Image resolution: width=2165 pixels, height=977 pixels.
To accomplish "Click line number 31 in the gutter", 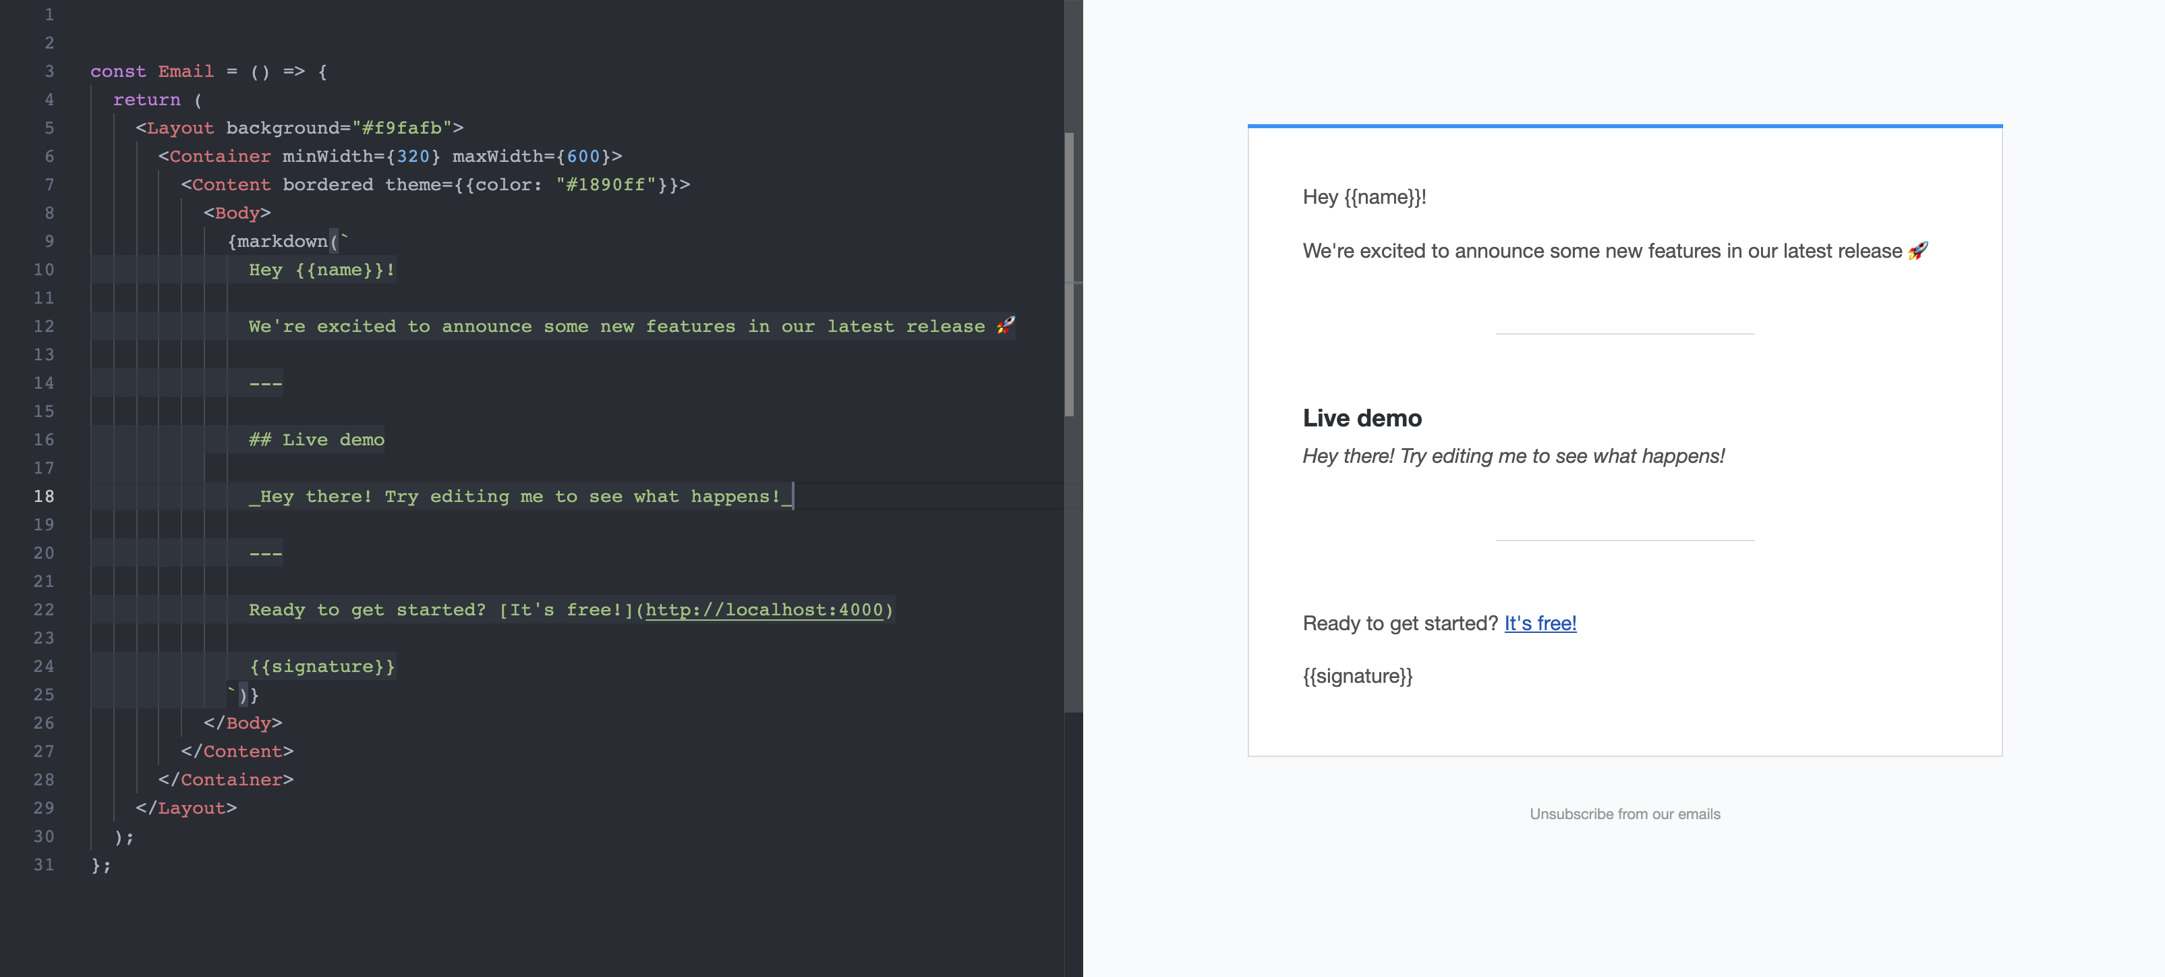I will 44,865.
